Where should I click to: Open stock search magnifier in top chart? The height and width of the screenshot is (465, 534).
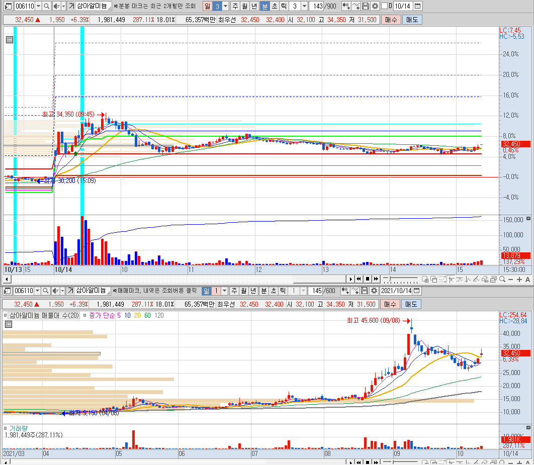pyautogui.click(x=47, y=6)
